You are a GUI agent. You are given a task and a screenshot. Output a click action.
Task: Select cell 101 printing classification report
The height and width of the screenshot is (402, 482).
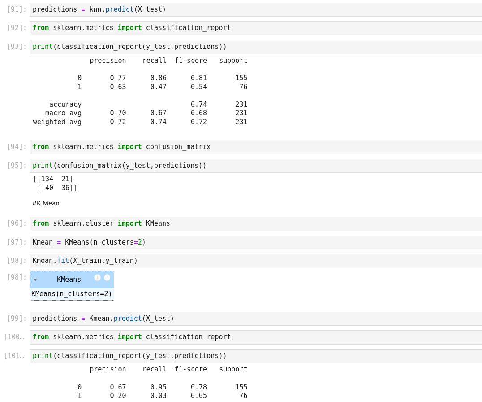255,356
